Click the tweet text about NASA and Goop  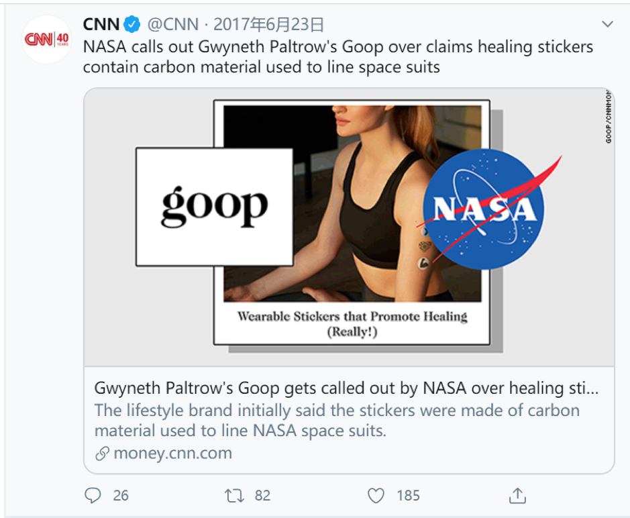click(338, 57)
